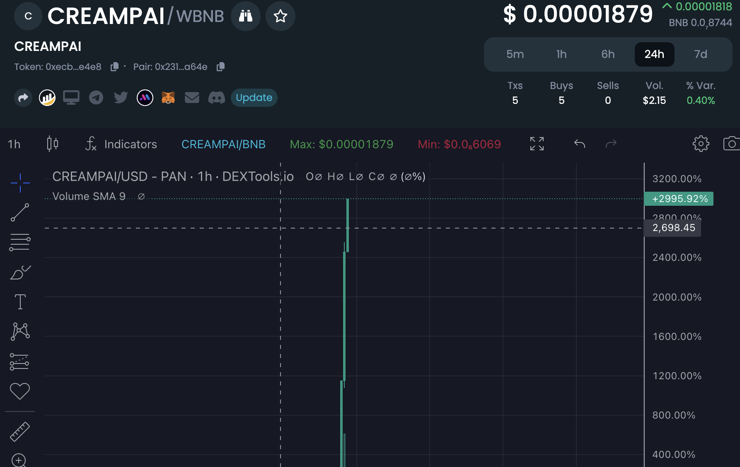Open the heart favorites icon tool
The height and width of the screenshot is (467, 740).
point(19,391)
